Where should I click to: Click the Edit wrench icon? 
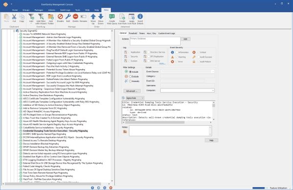point(68,17)
